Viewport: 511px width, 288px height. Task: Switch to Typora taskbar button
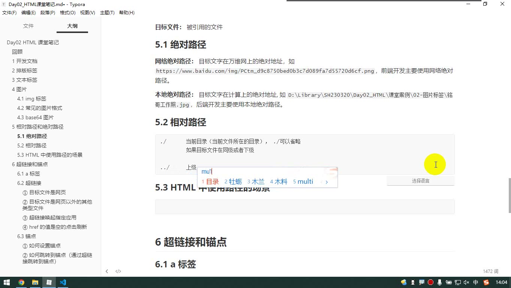click(x=49, y=282)
